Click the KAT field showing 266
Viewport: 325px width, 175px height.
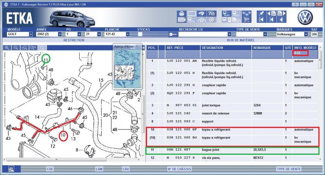pos(314,34)
